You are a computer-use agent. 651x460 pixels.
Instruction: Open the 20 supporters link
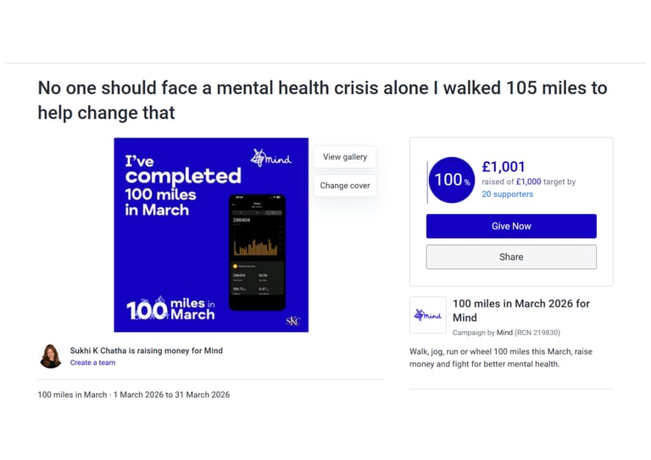(x=507, y=194)
